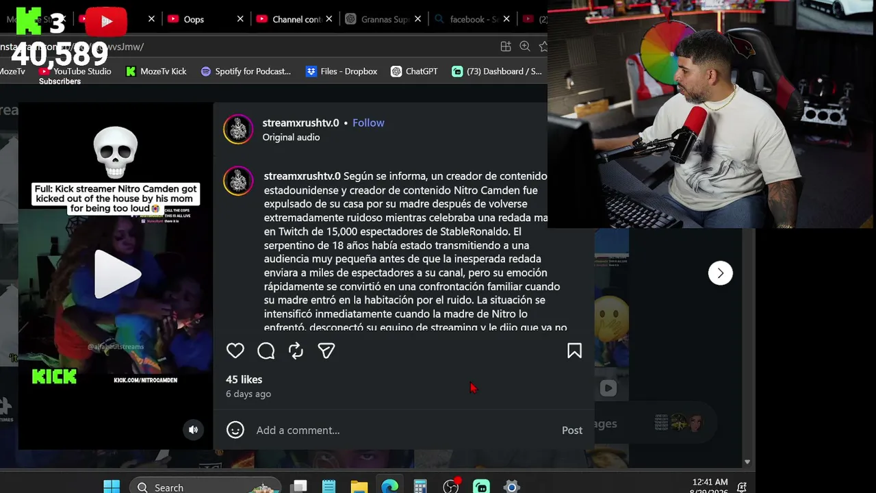Play the Nitro Camden video

coord(117,274)
